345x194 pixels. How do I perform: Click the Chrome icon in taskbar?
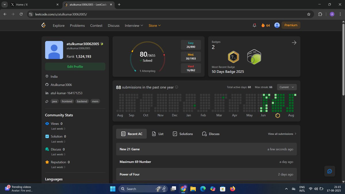pyautogui.click(x=183, y=189)
